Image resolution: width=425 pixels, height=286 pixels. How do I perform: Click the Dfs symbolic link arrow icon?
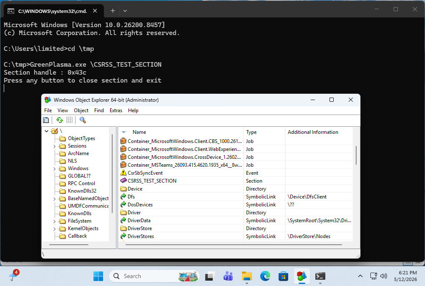[123, 197]
